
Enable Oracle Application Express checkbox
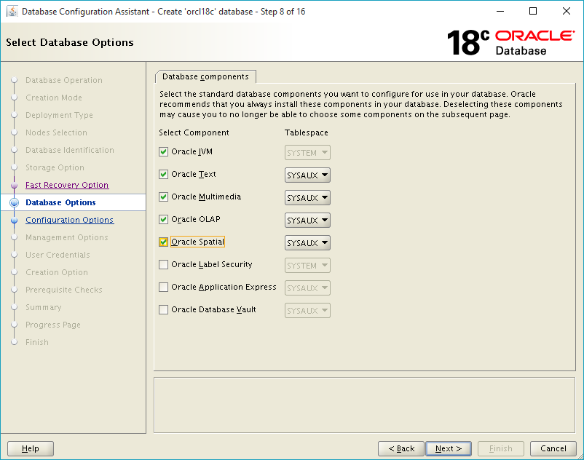163,287
